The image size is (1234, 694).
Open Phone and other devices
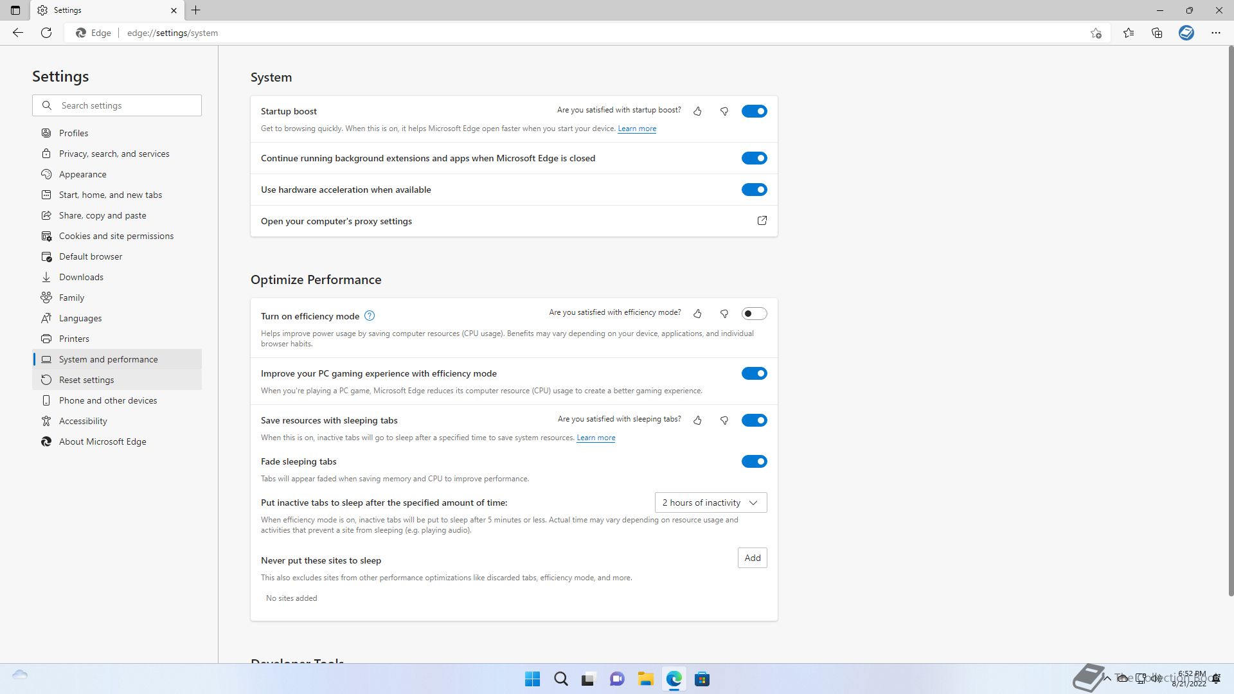click(117, 400)
